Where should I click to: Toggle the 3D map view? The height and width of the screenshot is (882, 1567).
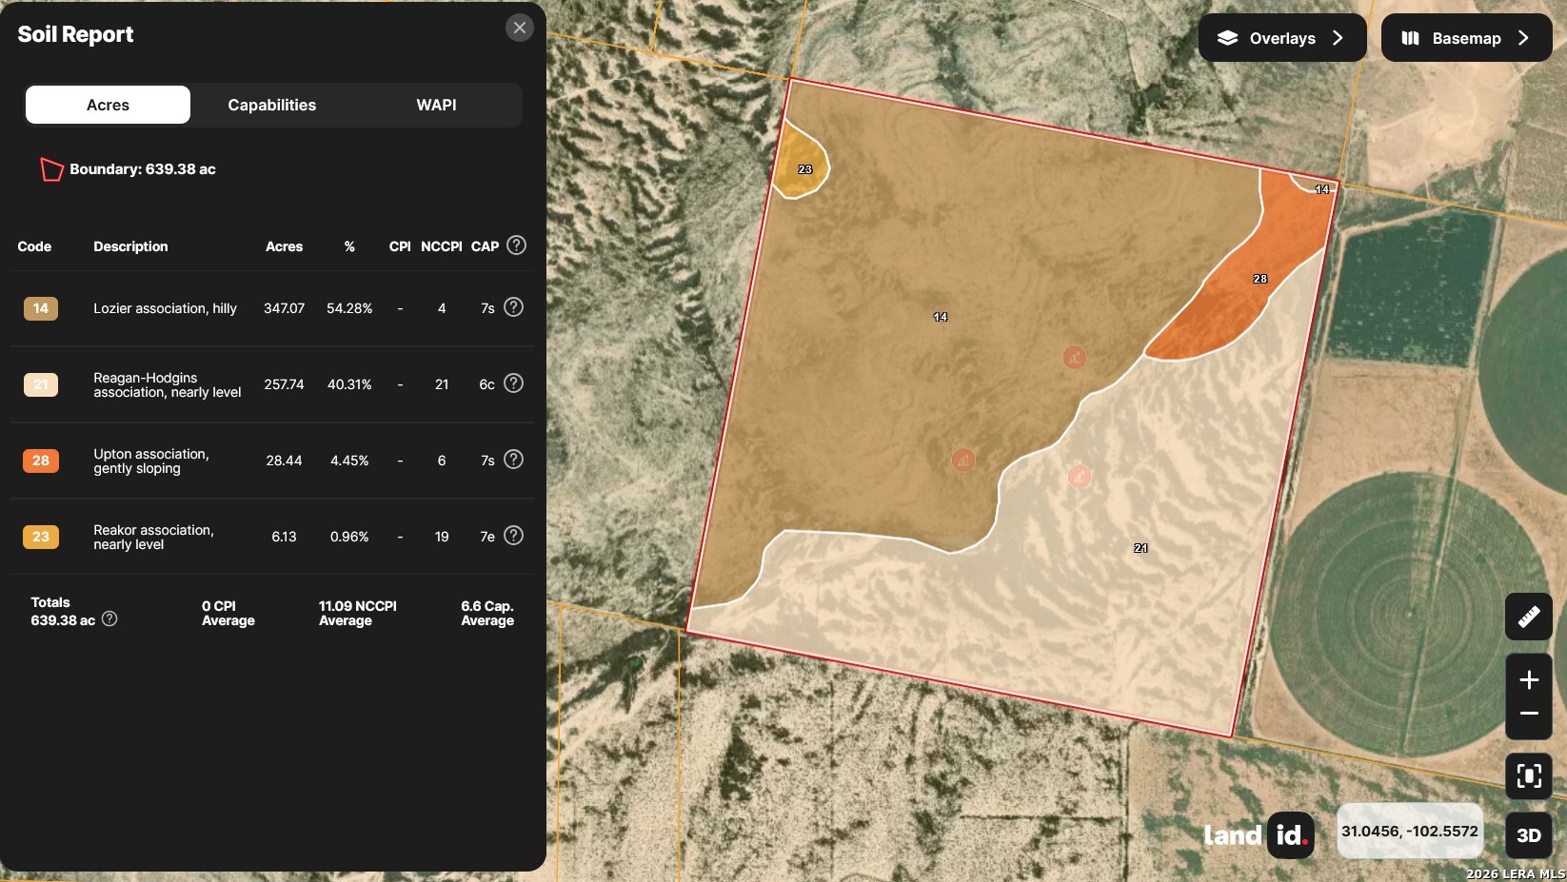coord(1528,835)
